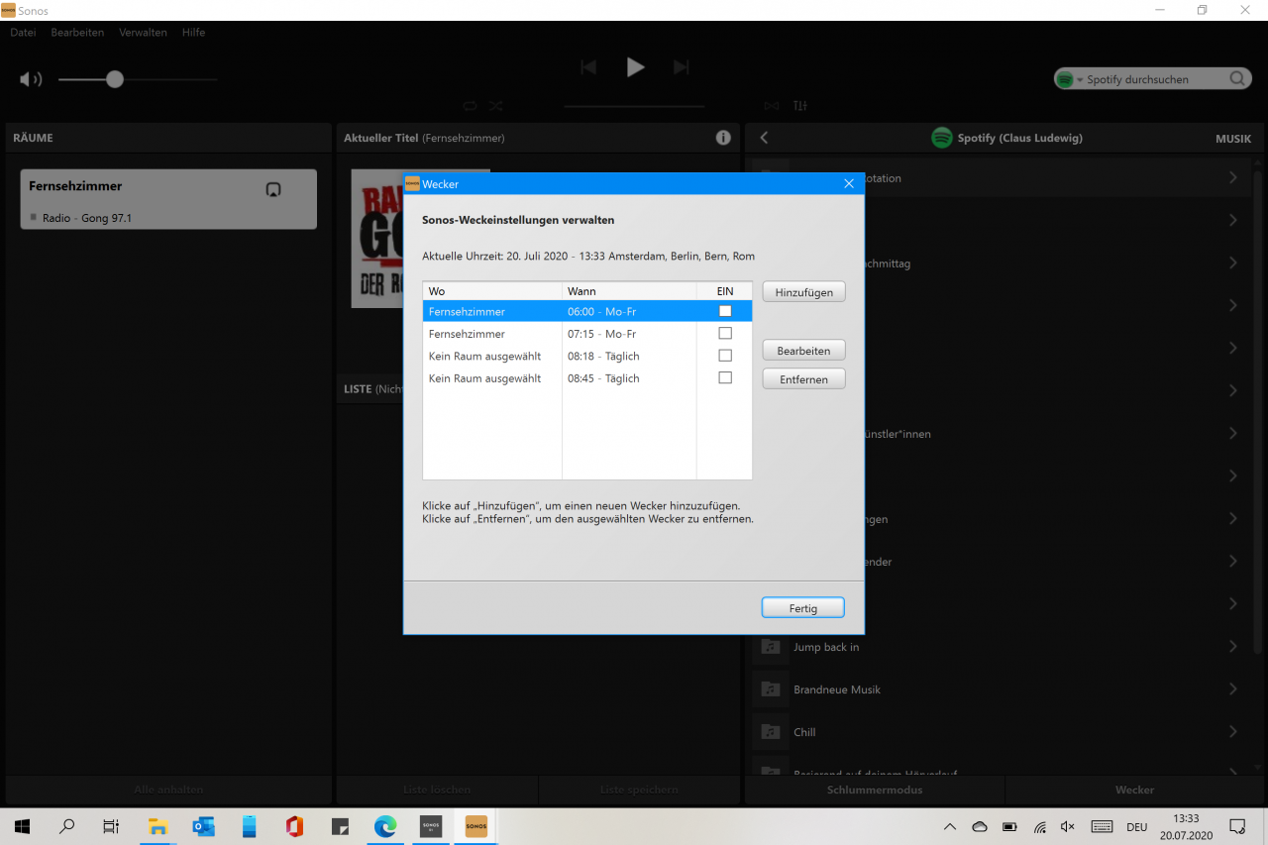
Task: Click the group rooms icon for Fernsehzimmer
Action: click(x=273, y=189)
